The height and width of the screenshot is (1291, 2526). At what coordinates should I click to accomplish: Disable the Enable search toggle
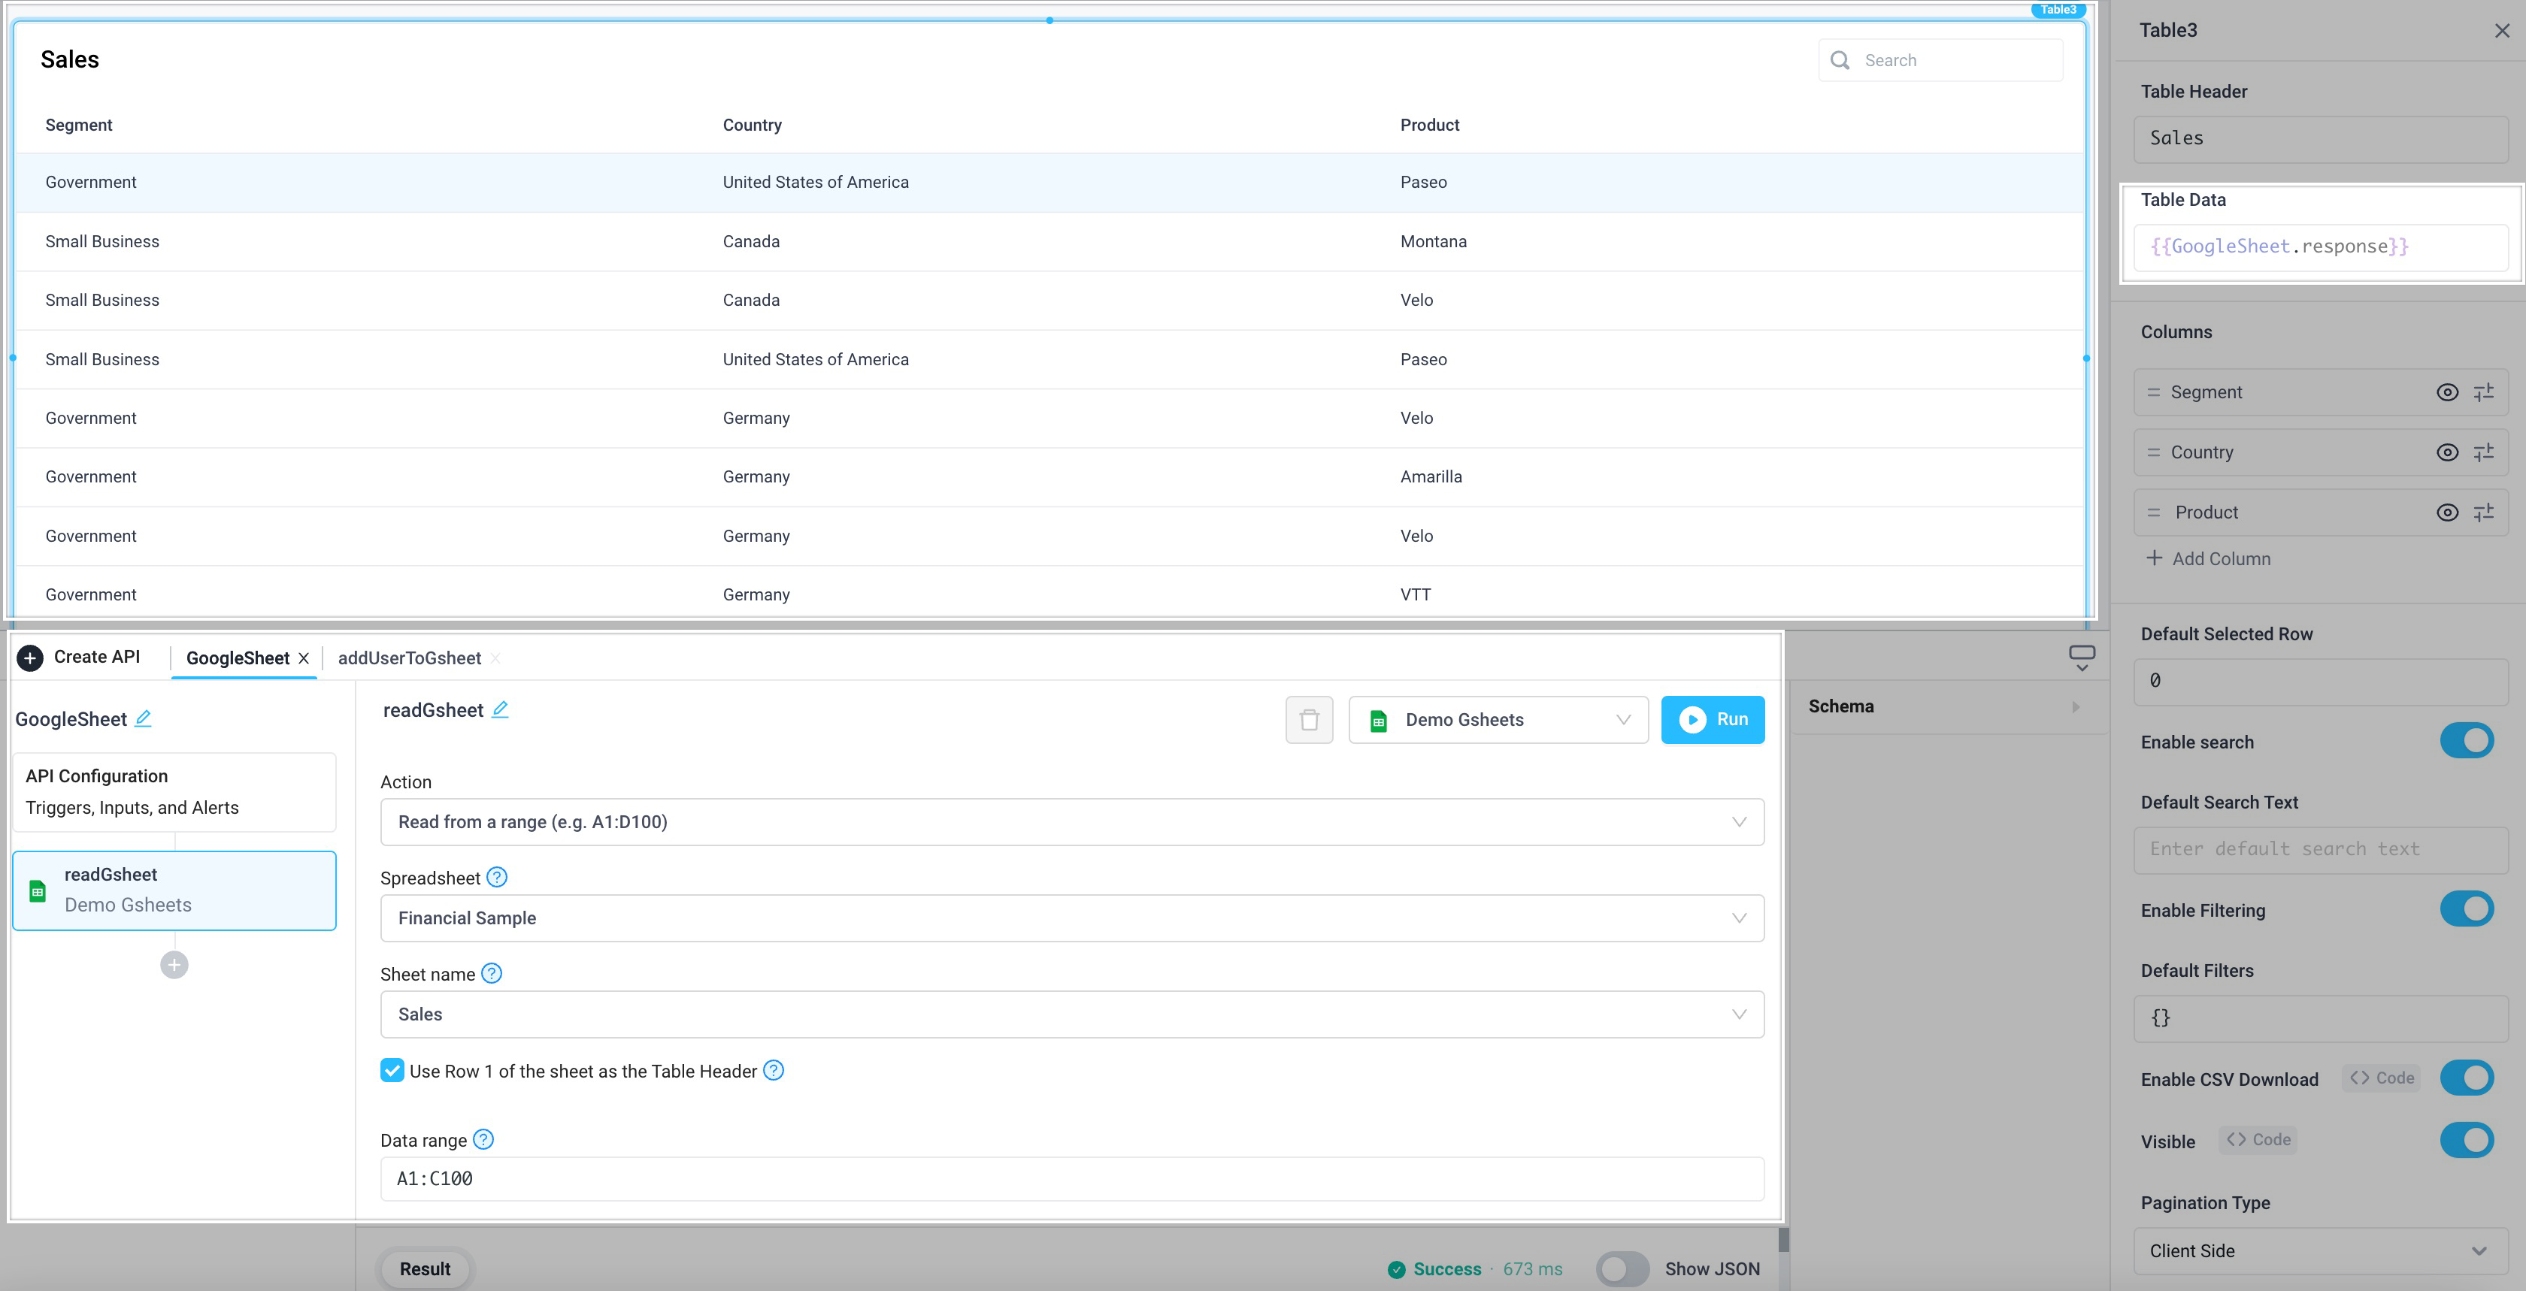2467,741
